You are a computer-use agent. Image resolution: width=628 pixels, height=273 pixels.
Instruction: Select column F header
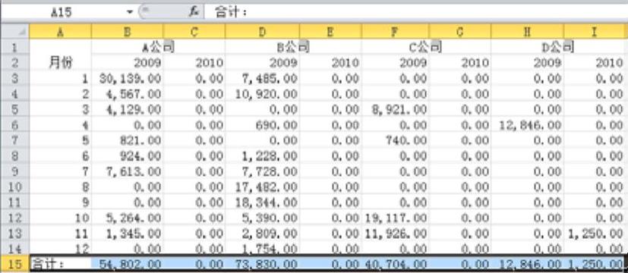point(395,32)
